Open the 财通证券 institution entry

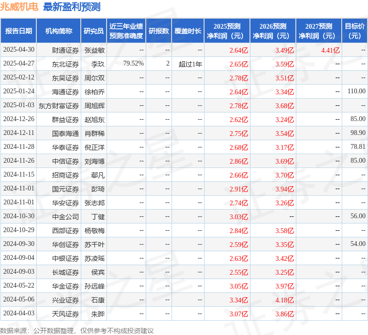(x=65, y=50)
